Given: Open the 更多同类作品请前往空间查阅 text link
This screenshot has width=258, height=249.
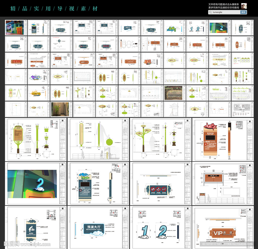Looking at the screenshot, I should pos(223,8).
